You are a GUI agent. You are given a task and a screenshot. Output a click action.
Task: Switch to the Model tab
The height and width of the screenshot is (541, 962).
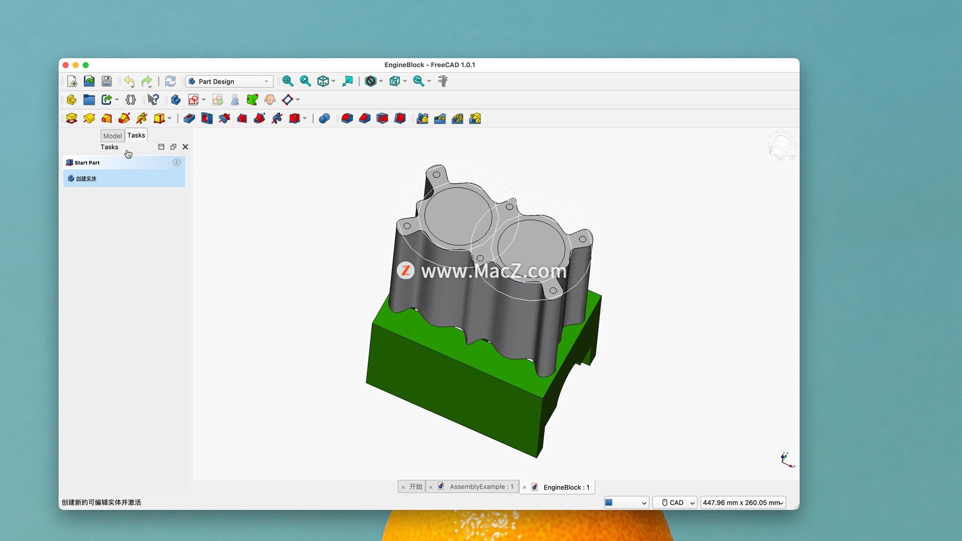(112, 136)
